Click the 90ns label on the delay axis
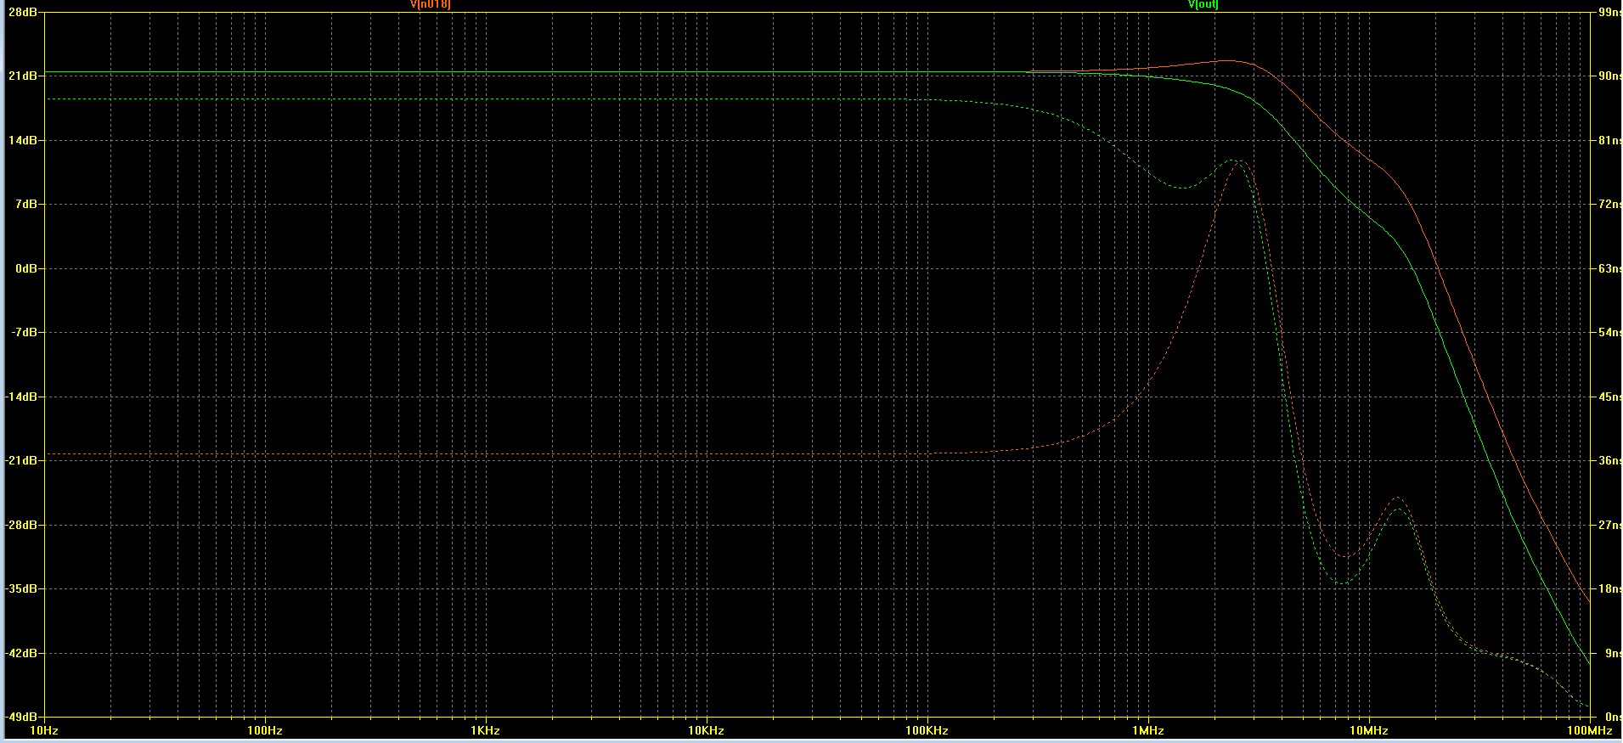Viewport: 1623px width, 743px height. (x=1609, y=76)
